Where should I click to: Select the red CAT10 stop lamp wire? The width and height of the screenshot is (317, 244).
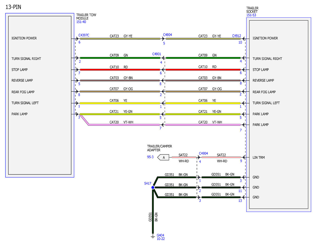pyautogui.click(x=120, y=70)
